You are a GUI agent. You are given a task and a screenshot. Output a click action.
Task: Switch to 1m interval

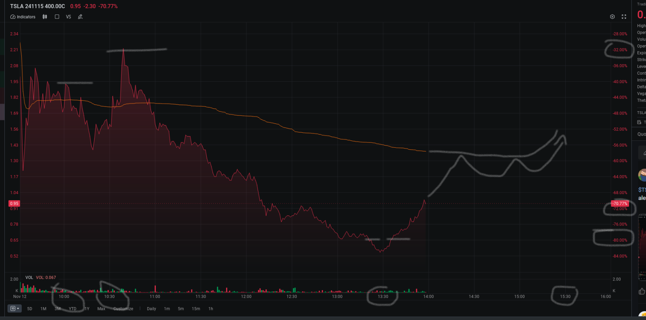tap(167, 309)
